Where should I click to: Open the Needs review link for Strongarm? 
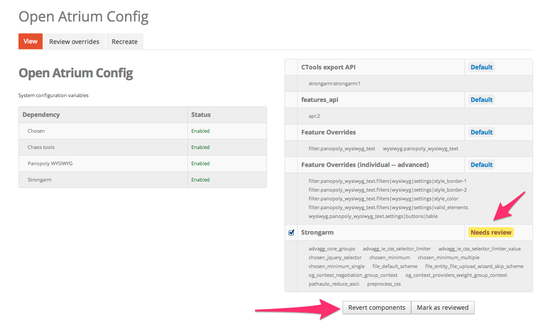click(x=491, y=232)
